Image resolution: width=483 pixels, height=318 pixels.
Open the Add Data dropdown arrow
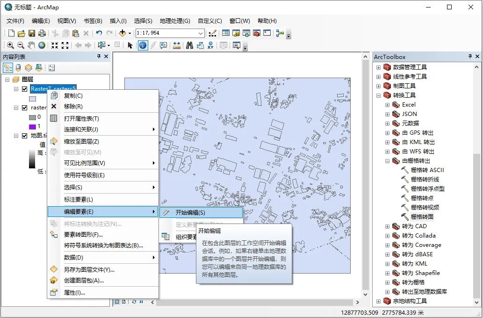(x=130, y=33)
